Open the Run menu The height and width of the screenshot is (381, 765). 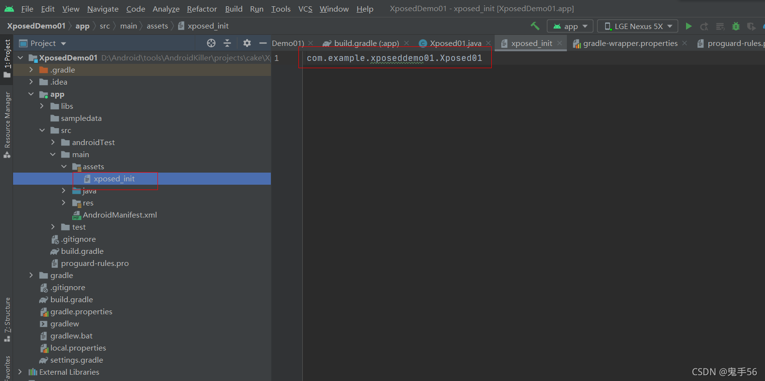coord(257,9)
